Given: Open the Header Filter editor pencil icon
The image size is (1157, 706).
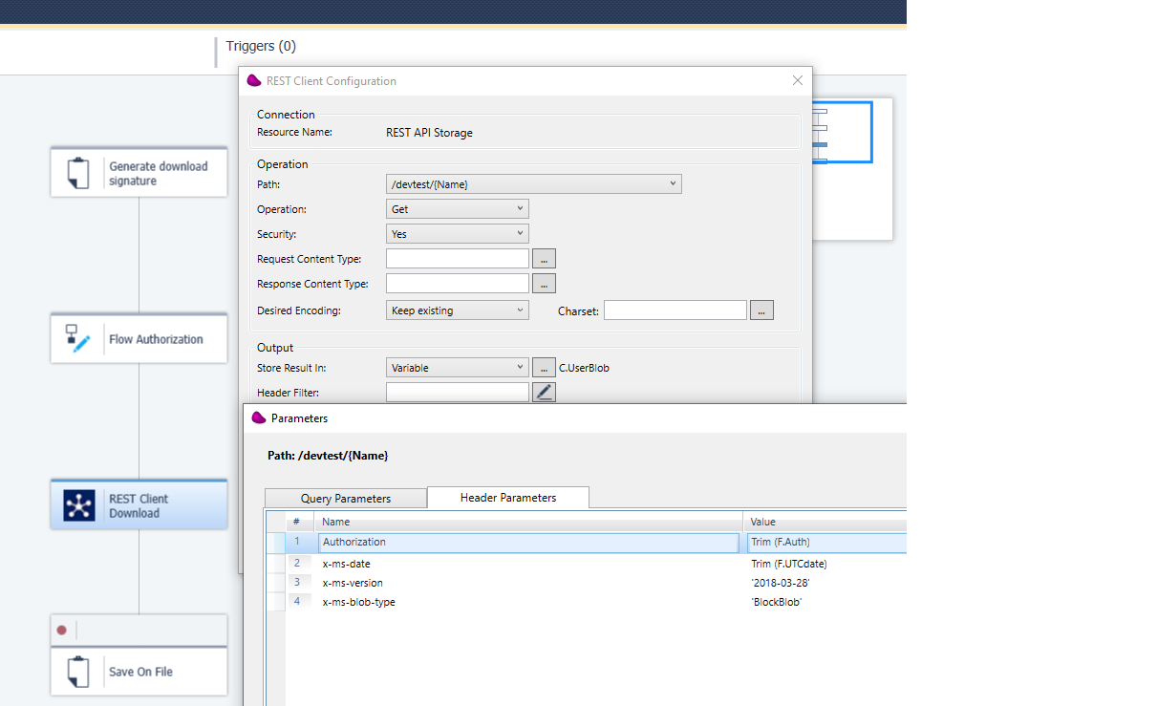Looking at the screenshot, I should coord(543,391).
